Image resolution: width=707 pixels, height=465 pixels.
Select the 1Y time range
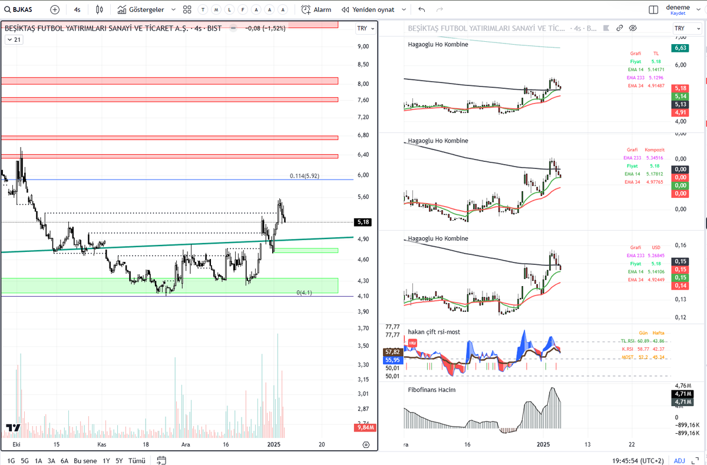[106, 461]
